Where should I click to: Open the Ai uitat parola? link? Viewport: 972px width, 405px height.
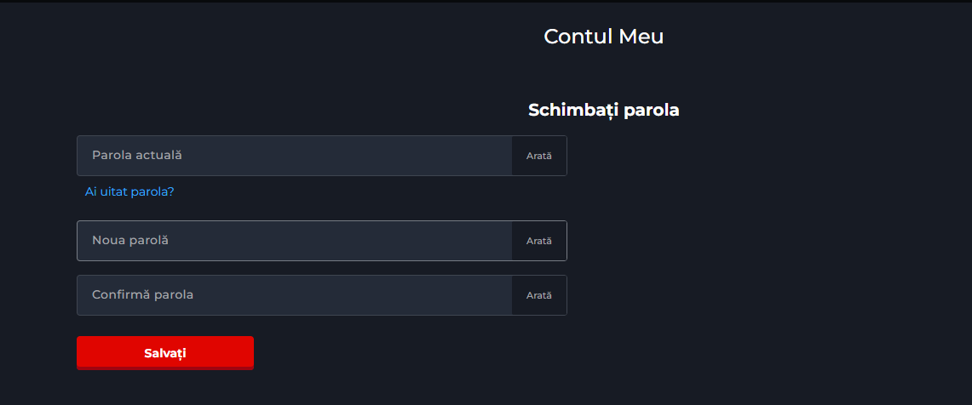pyautogui.click(x=129, y=191)
